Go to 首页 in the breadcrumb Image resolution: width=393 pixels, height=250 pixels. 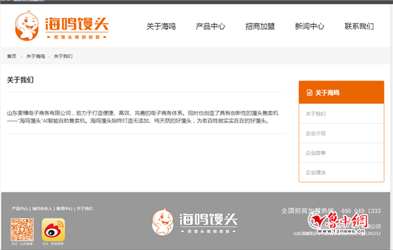click(x=12, y=56)
